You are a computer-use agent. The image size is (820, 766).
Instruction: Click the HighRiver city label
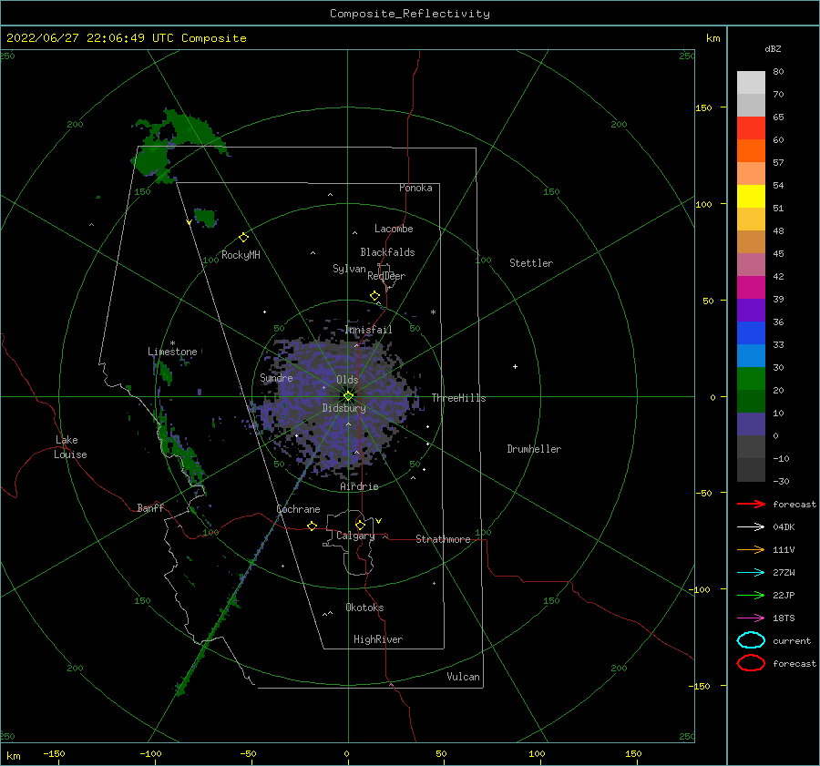click(x=378, y=639)
